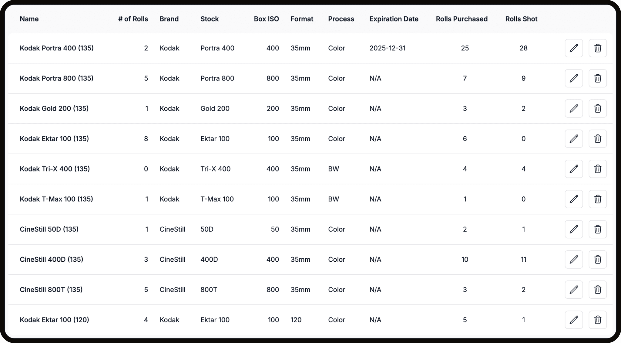The width and height of the screenshot is (621, 343).
Task: Click the Box ISO column header
Action: point(266,19)
